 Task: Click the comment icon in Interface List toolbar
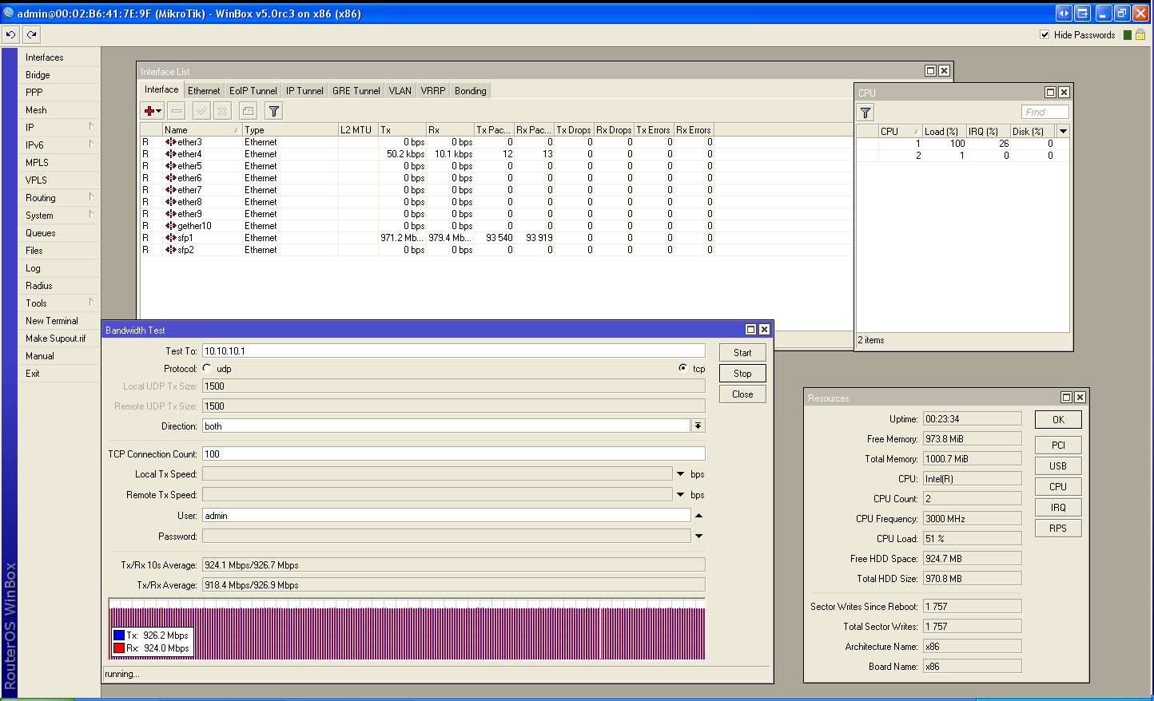(x=248, y=111)
